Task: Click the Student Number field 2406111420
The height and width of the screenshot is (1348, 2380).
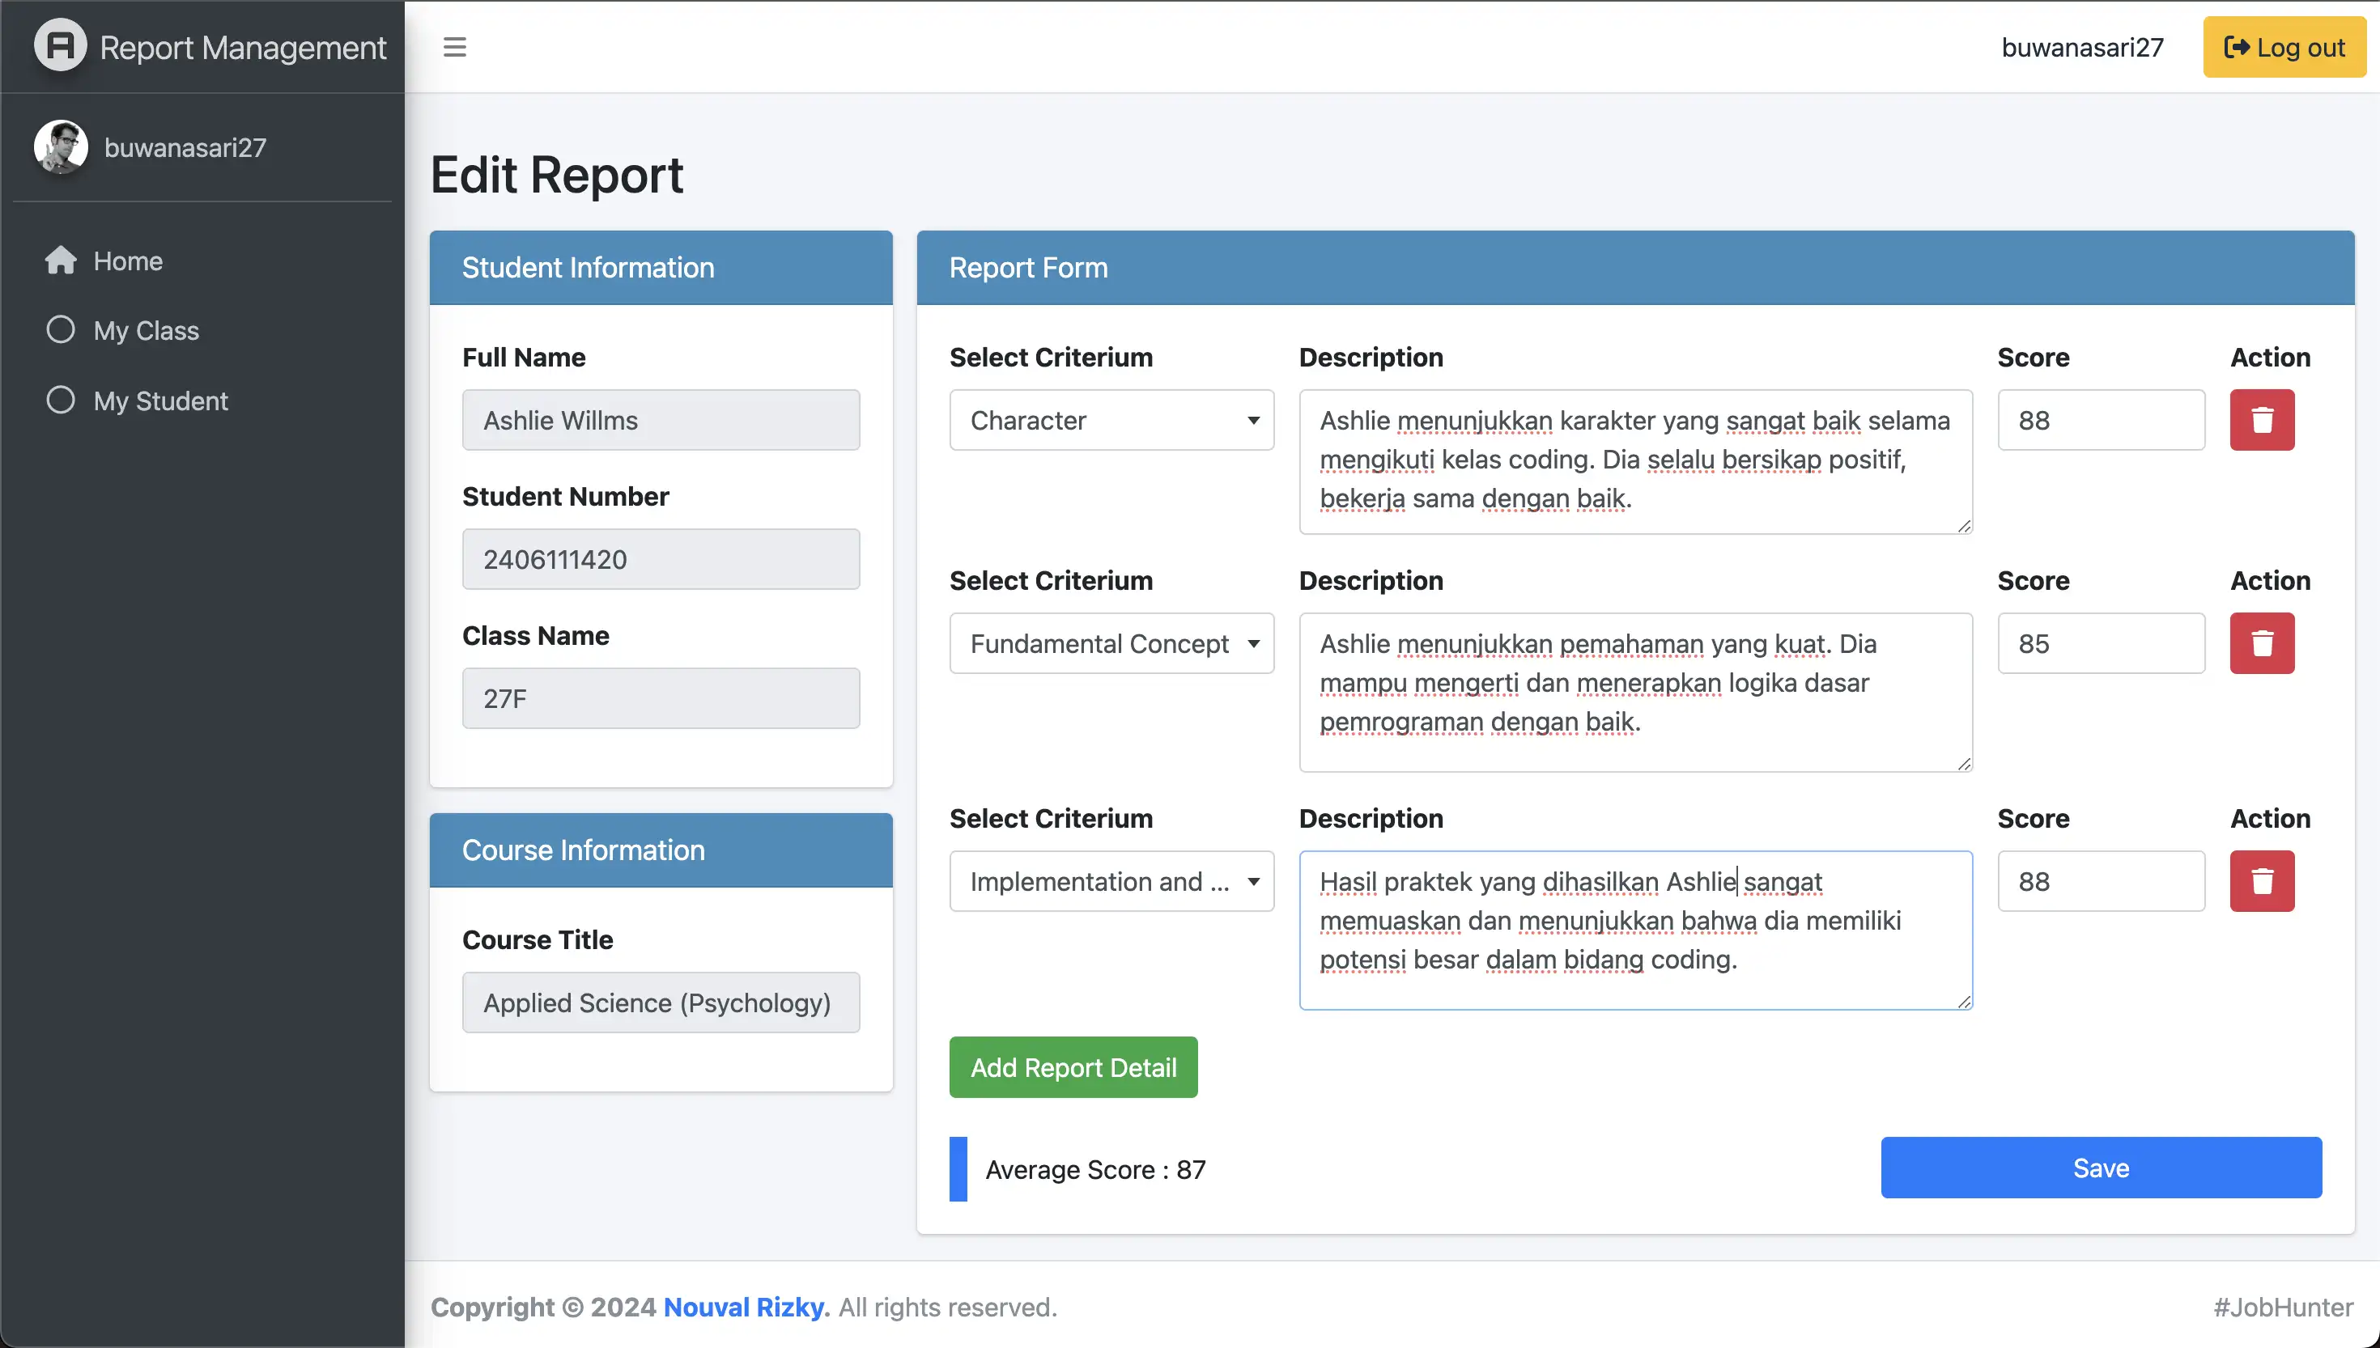Action: (661, 559)
